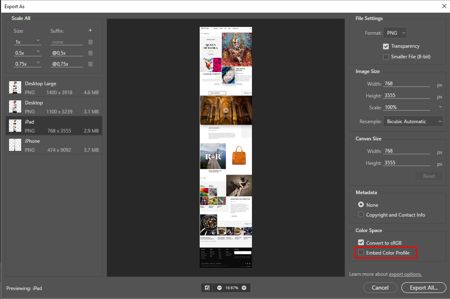This screenshot has width=450, height=299.
Task: Delete the 0.5x scale preset
Action: point(90,53)
